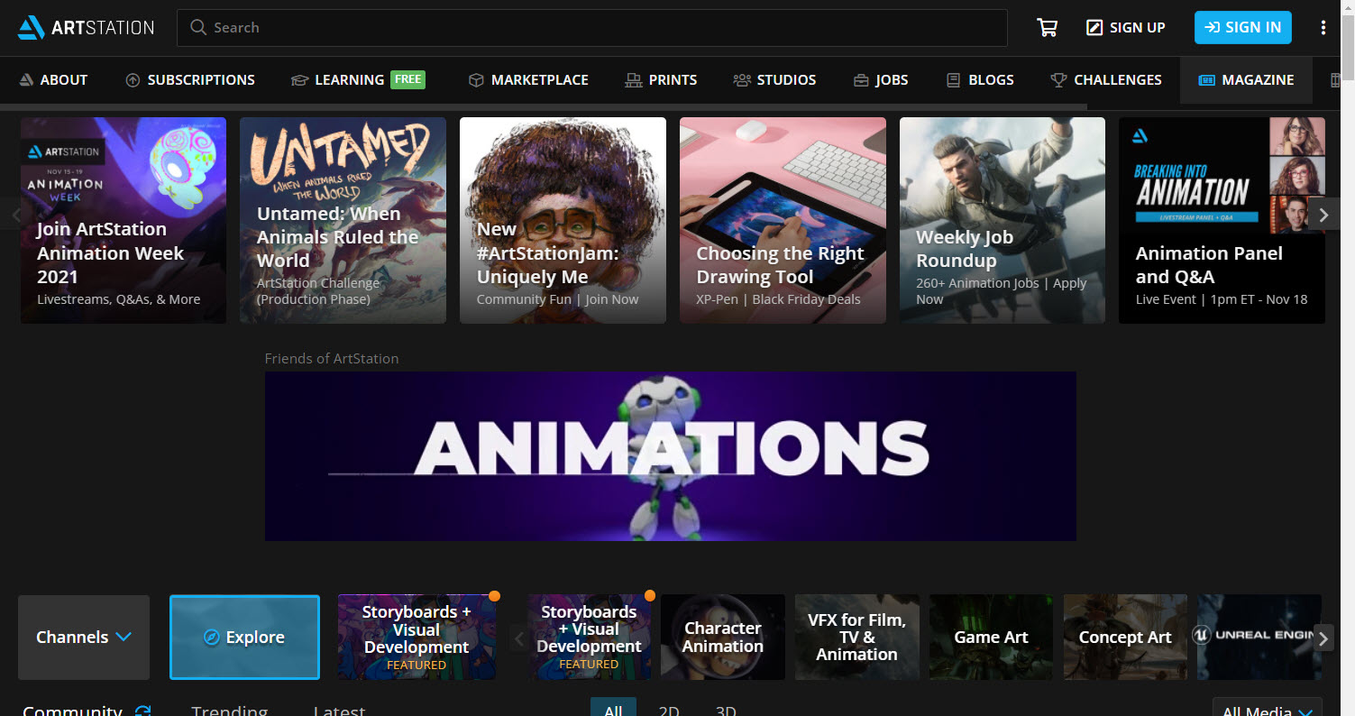Open the Magazine tab
This screenshot has height=716, width=1355.
[x=1246, y=80]
